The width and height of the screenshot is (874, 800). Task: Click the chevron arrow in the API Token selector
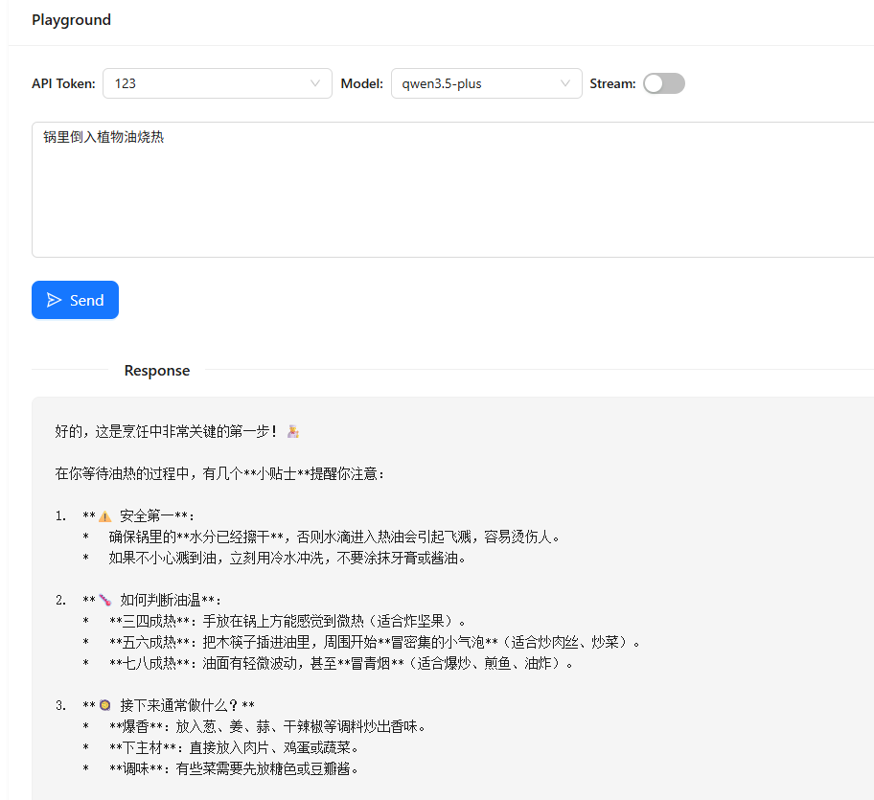coord(315,83)
